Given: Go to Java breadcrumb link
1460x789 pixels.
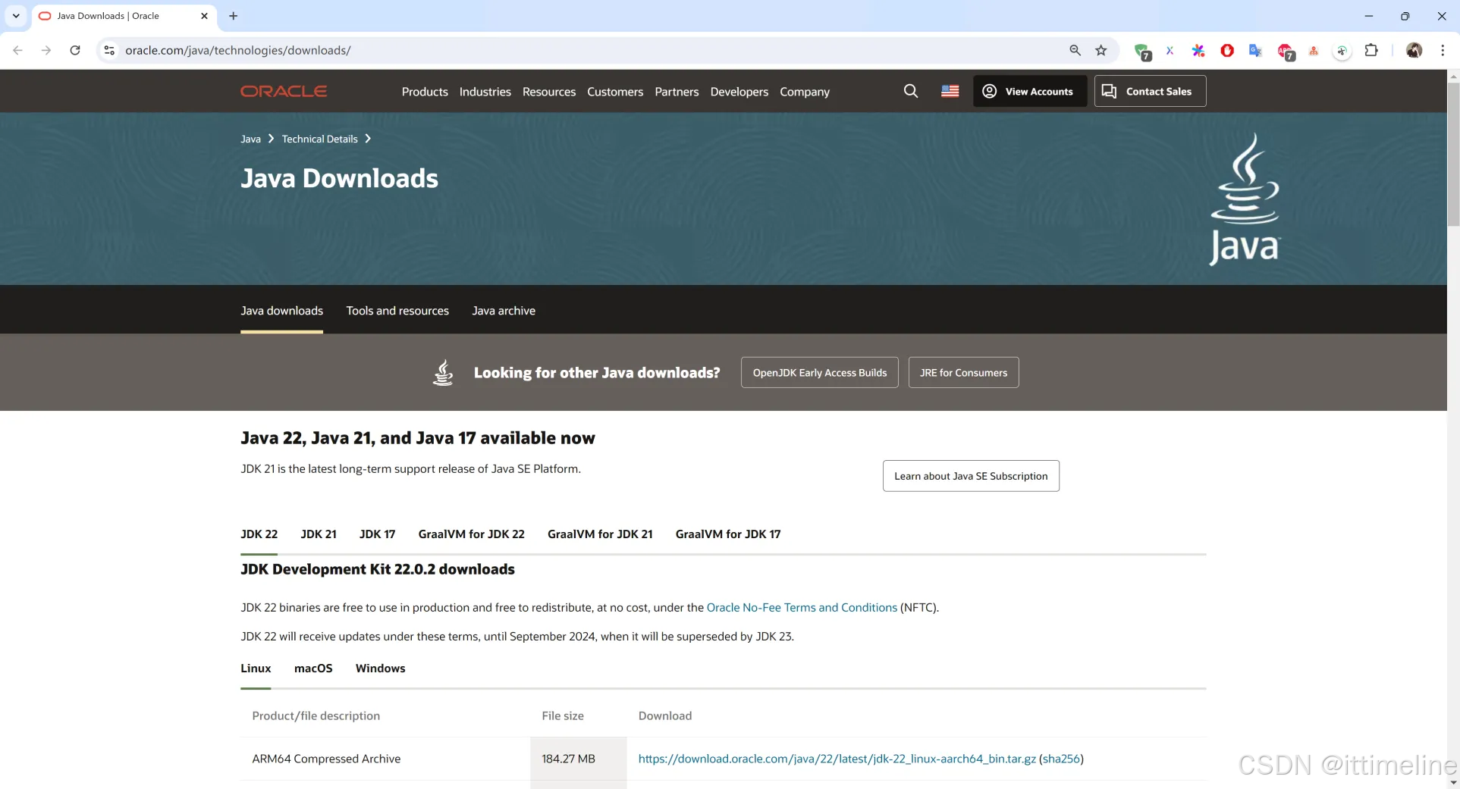Looking at the screenshot, I should 250,139.
